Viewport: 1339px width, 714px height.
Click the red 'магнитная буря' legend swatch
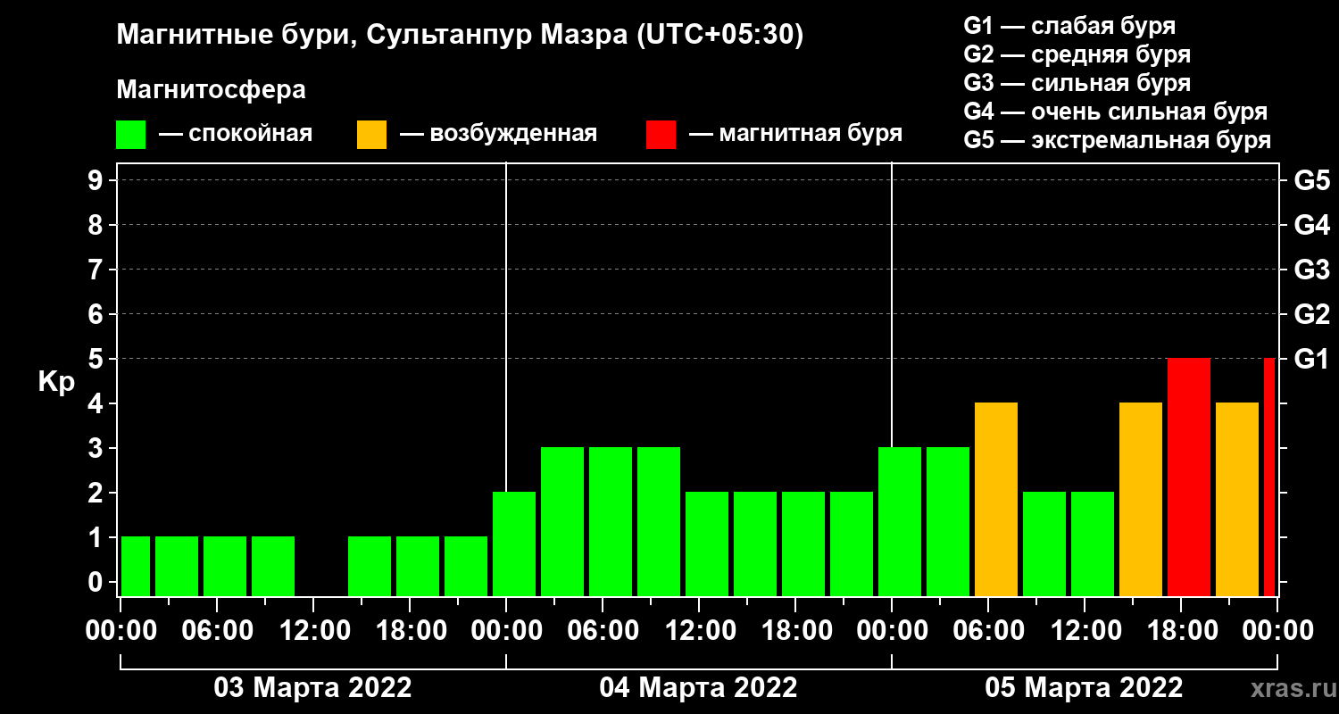(x=661, y=135)
